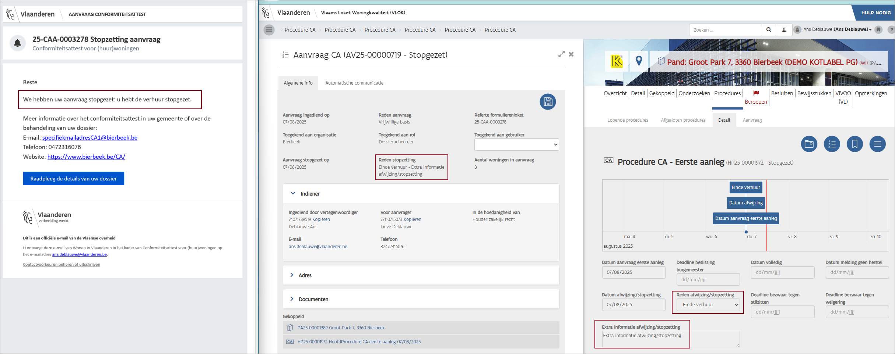Switch to Automatische communicatie tab
895x354 pixels.
354,83
